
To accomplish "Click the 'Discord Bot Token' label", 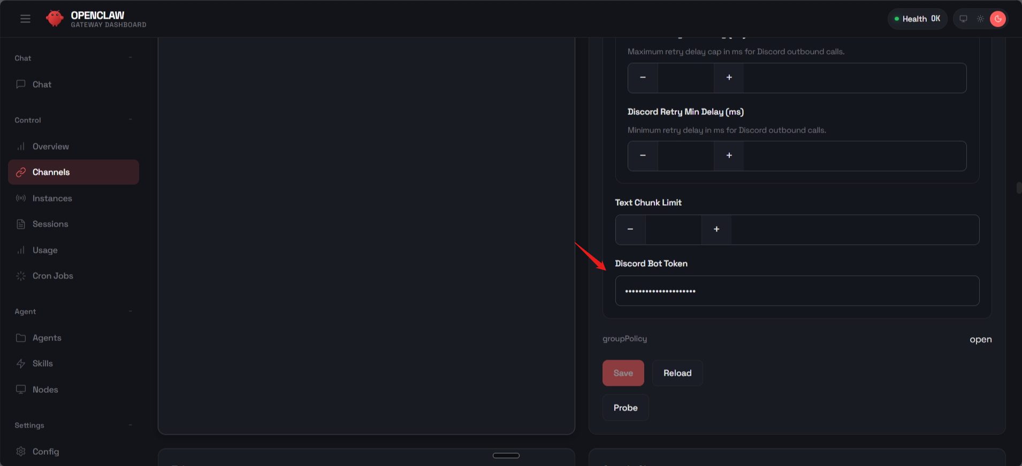I will [651, 263].
